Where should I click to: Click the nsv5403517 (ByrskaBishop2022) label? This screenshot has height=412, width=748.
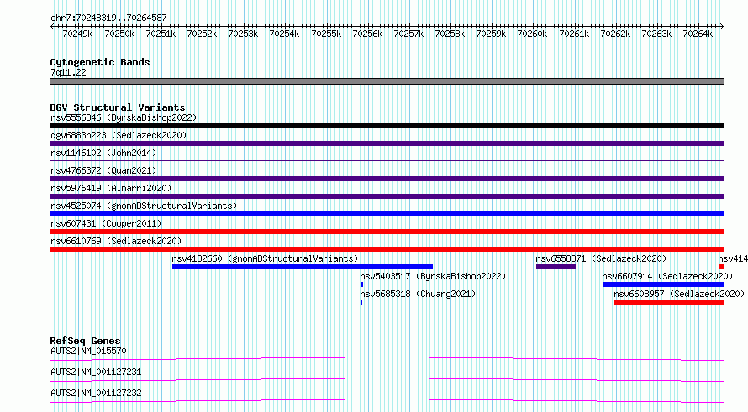click(433, 276)
